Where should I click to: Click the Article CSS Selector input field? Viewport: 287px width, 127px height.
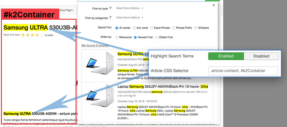click(243, 71)
